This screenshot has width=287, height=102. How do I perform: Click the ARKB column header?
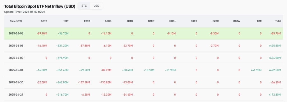point(108,21)
